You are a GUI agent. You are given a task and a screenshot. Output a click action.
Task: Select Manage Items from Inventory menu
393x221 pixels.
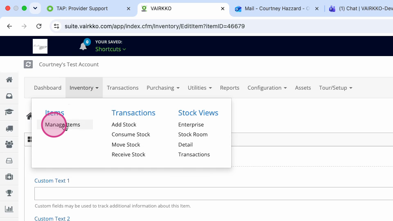62,124
